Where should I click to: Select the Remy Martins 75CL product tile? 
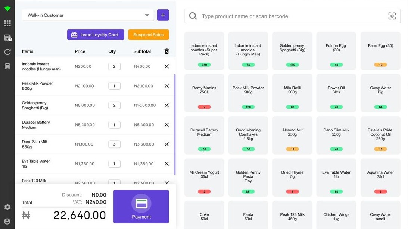click(x=204, y=93)
